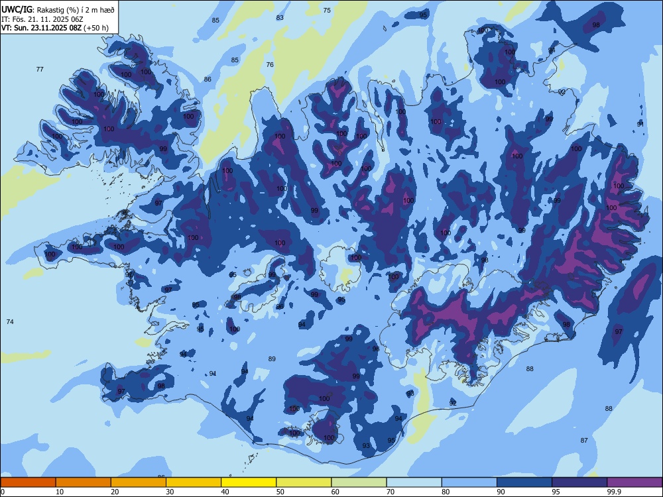Click the legend label '30'
Screen dimensions: 663x497
(x=170, y=492)
